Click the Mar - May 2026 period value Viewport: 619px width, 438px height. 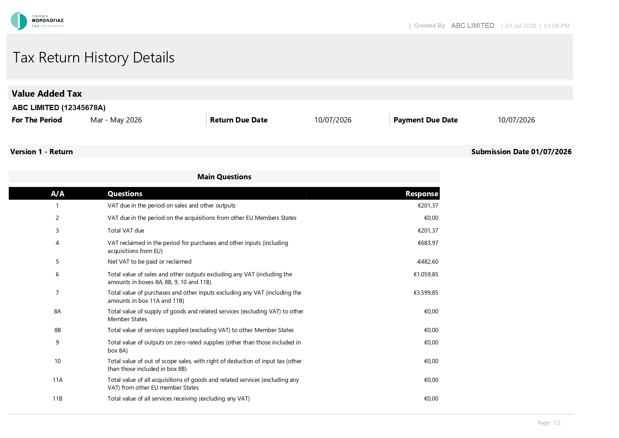(x=116, y=120)
